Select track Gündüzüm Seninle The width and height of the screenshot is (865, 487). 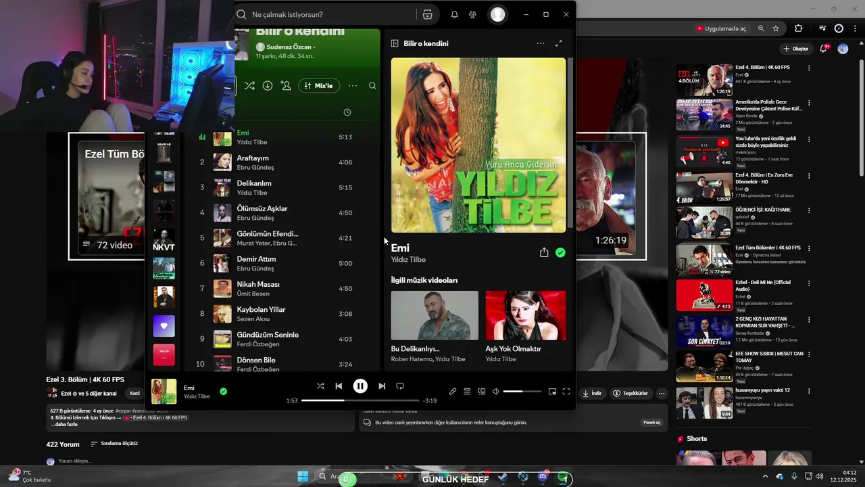(282, 339)
